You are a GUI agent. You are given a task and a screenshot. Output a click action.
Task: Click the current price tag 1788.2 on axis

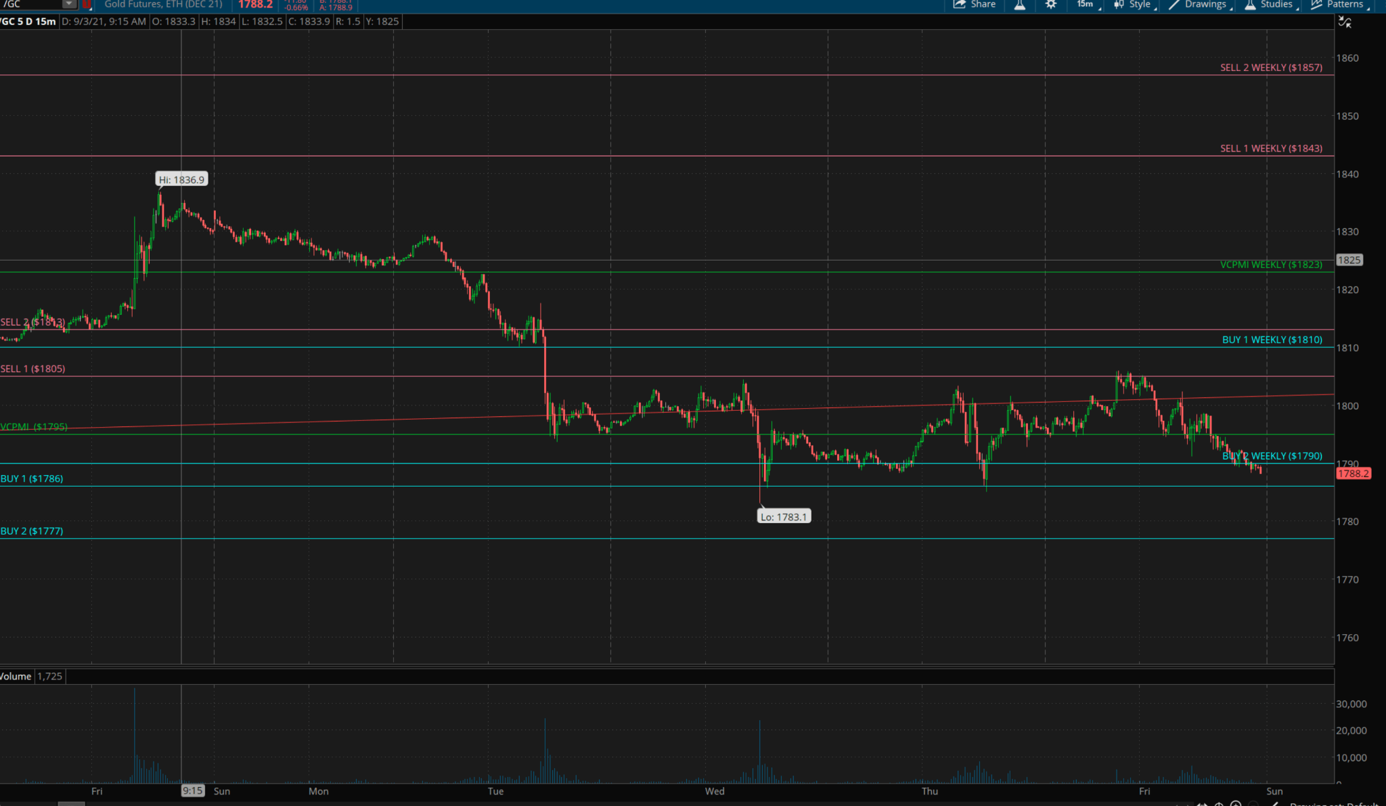tap(1353, 474)
